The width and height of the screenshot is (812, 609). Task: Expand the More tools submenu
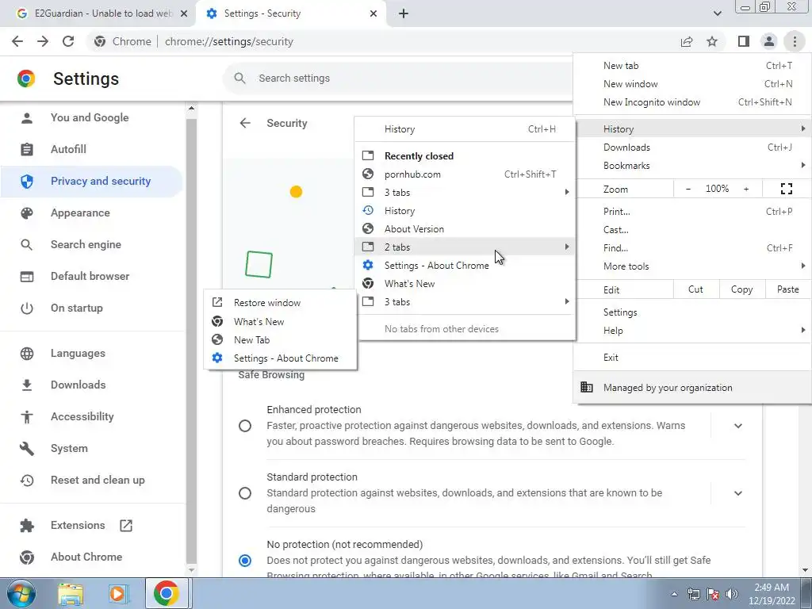click(x=692, y=266)
